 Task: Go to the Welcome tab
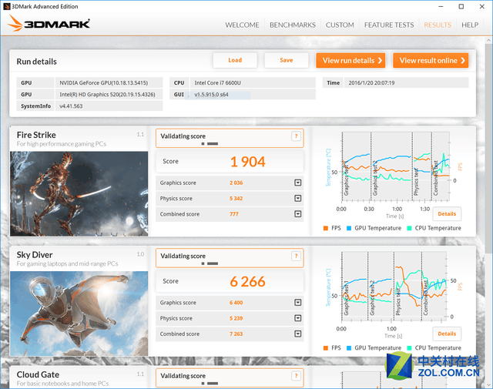pos(242,25)
